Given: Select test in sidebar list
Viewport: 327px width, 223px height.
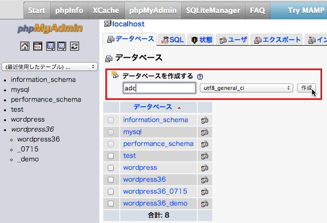Looking at the screenshot, I should [x=17, y=109].
